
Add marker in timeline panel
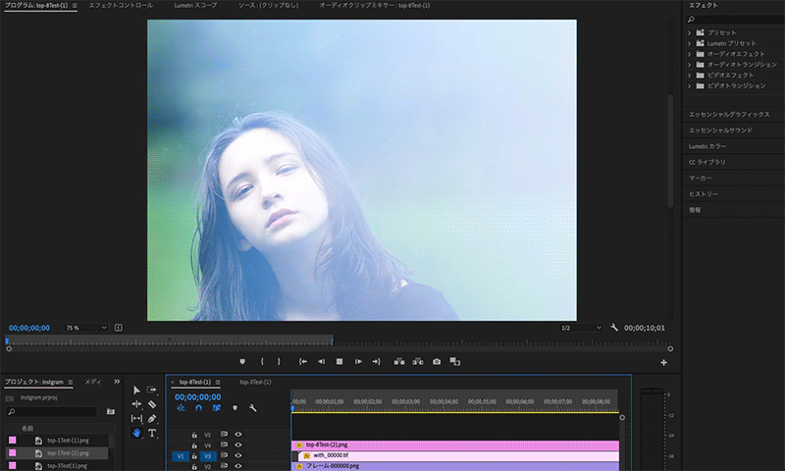pos(235,408)
